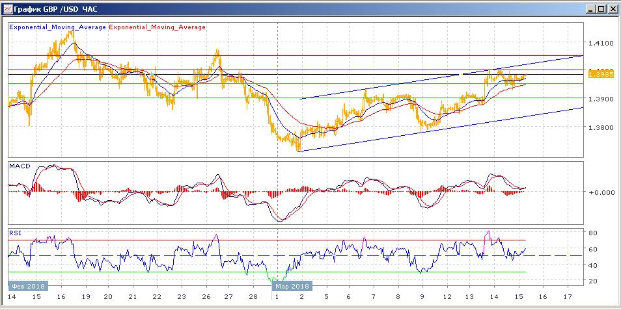Viewport: 621px width, 310px height.
Task: Click the +0.000 MACD zero level label
Action: 601,192
